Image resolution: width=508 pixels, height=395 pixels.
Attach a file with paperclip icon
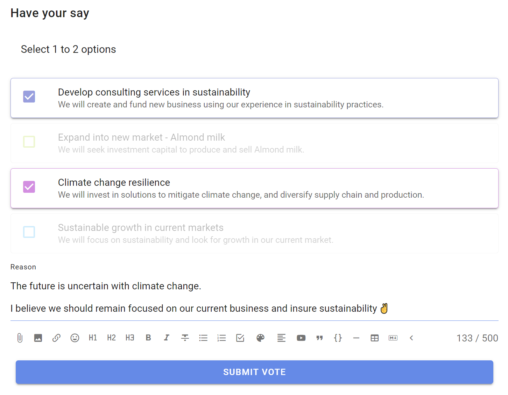pos(20,338)
